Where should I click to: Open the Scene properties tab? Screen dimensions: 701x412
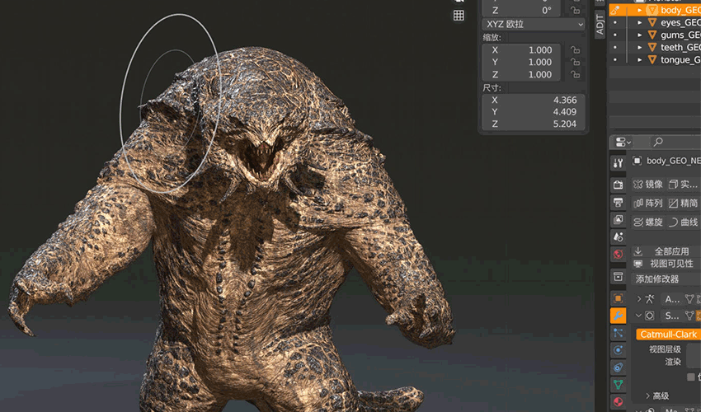619,236
